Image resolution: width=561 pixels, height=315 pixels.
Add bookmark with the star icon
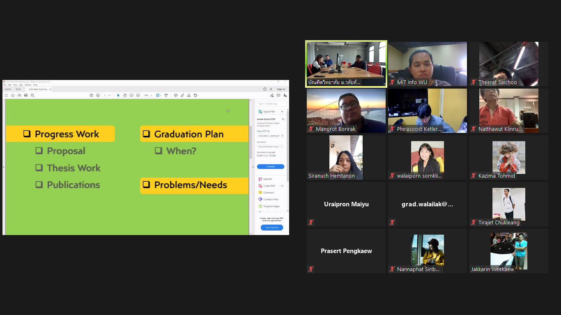[x=13, y=95]
